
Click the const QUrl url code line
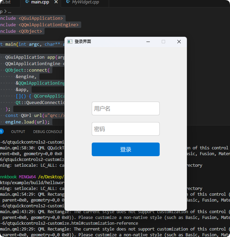pos(35,116)
